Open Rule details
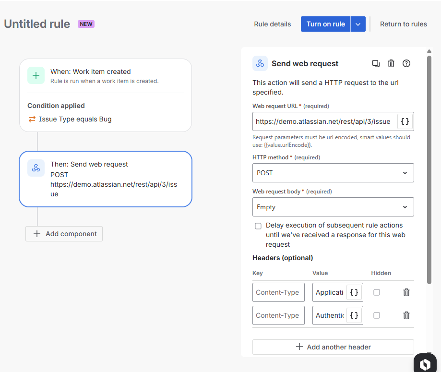The width and height of the screenshot is (441, 372). [273, 24]
